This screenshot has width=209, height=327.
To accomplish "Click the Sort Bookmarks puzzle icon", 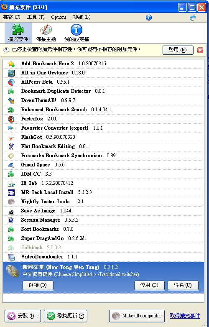I will (x=11, y=229).
